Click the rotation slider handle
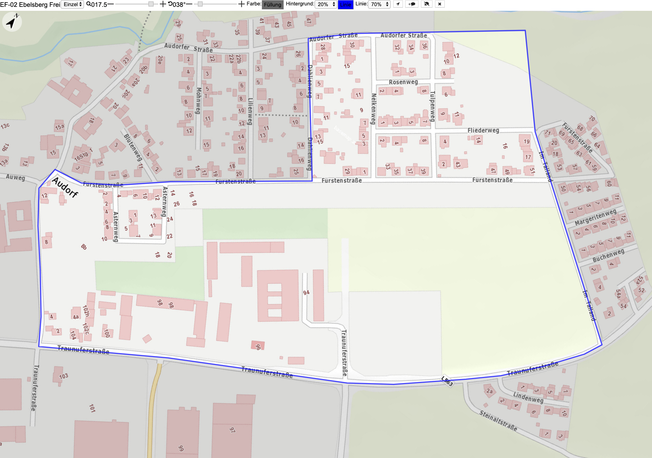The width and height of the screenshot is (652, 458). (200, 4)
